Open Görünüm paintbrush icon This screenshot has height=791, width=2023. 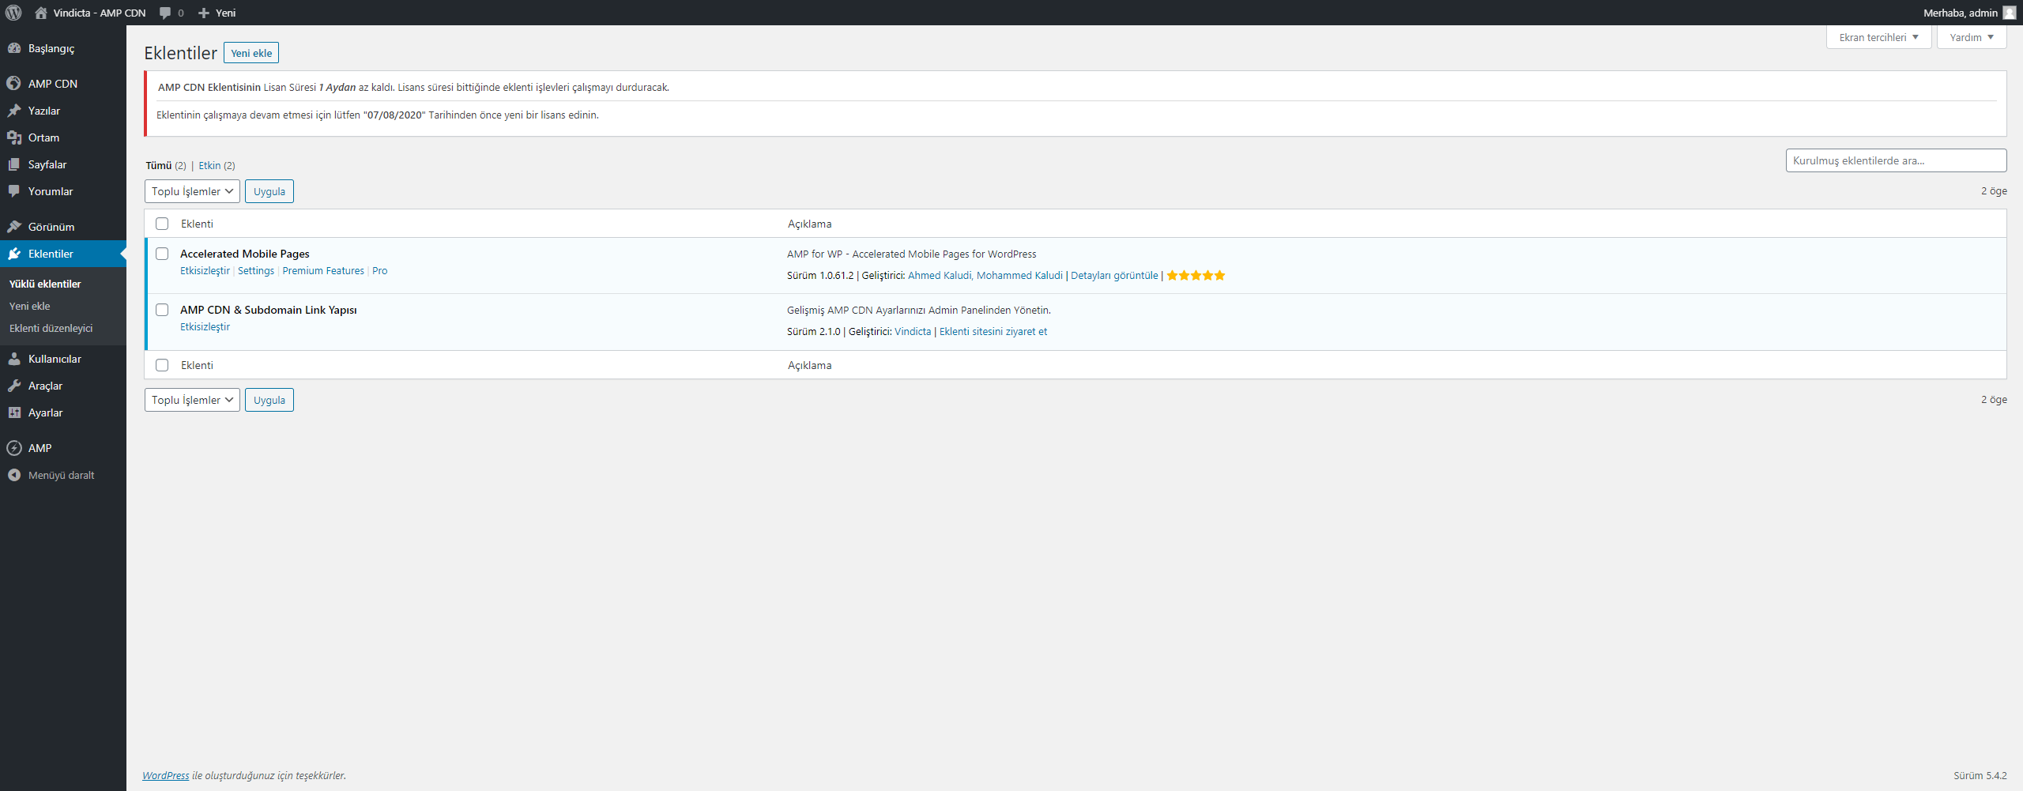point(13,227)
